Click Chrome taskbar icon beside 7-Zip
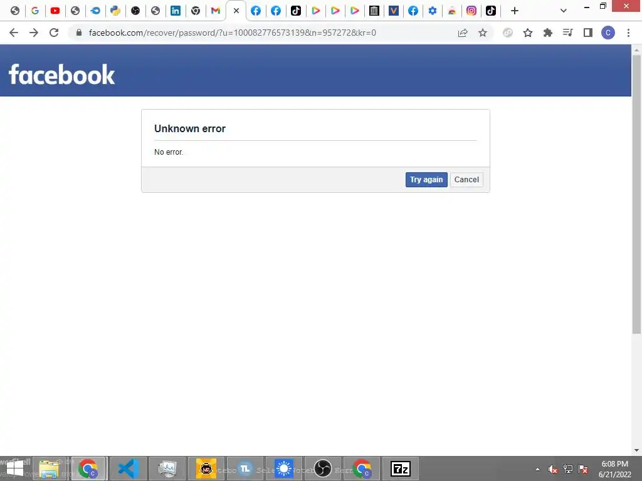Viewport: 642px width, 481px height. click(362, 468)
